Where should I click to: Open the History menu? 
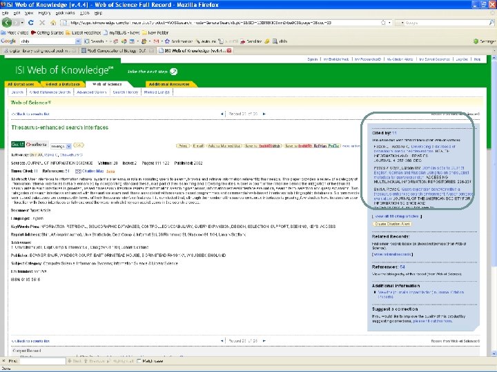click(44, 13)
